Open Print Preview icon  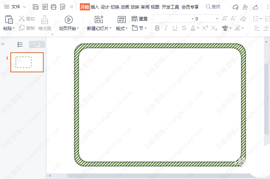click(63, 7)
